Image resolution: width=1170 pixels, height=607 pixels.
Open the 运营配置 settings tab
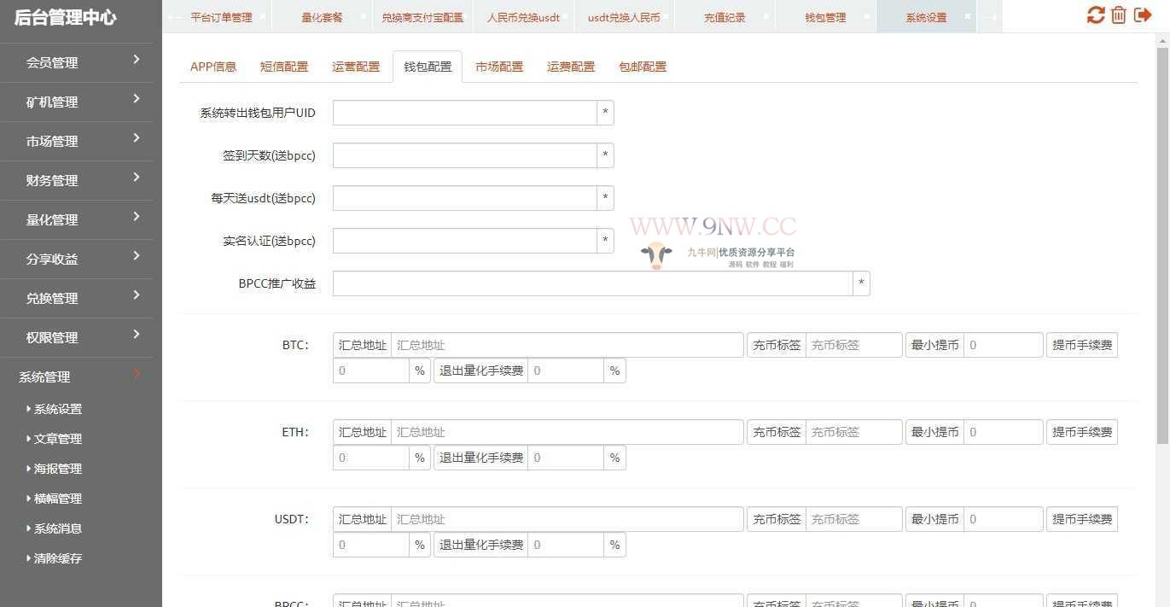(x=356, y=67)
